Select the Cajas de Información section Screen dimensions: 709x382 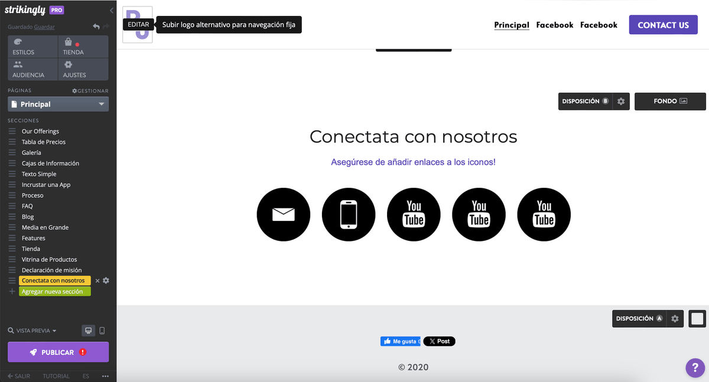pyautogui.click(x=50, y=164)
